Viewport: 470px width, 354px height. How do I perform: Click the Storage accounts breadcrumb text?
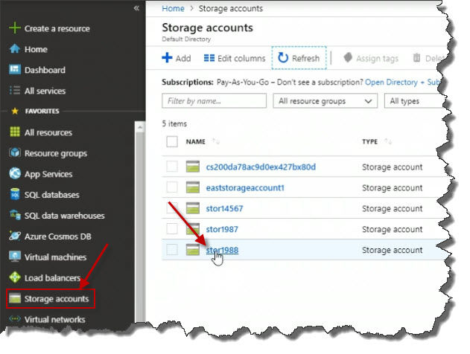231,8
